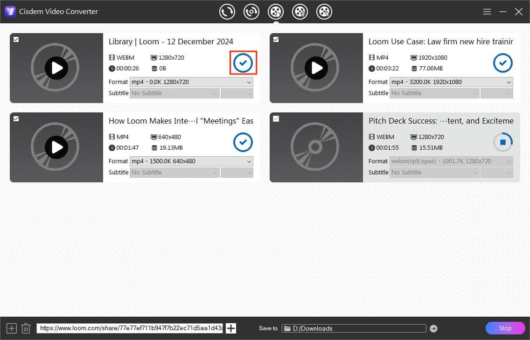Add the pasted URL with plus button
This screenshot has width=530, height=340.
coord(231,328)
